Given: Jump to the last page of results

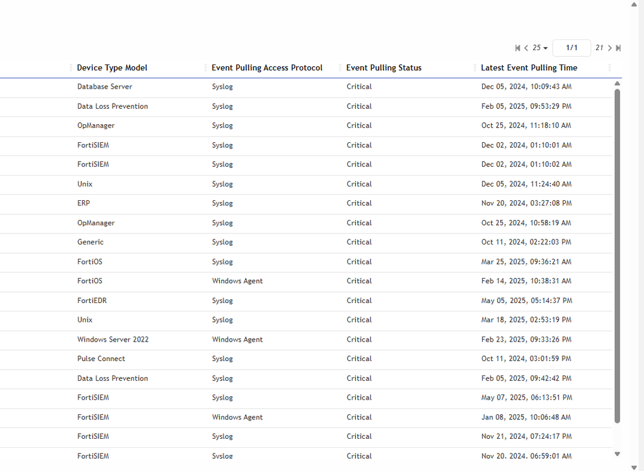Looking at the screenshot, I should [x=618, y=48].
